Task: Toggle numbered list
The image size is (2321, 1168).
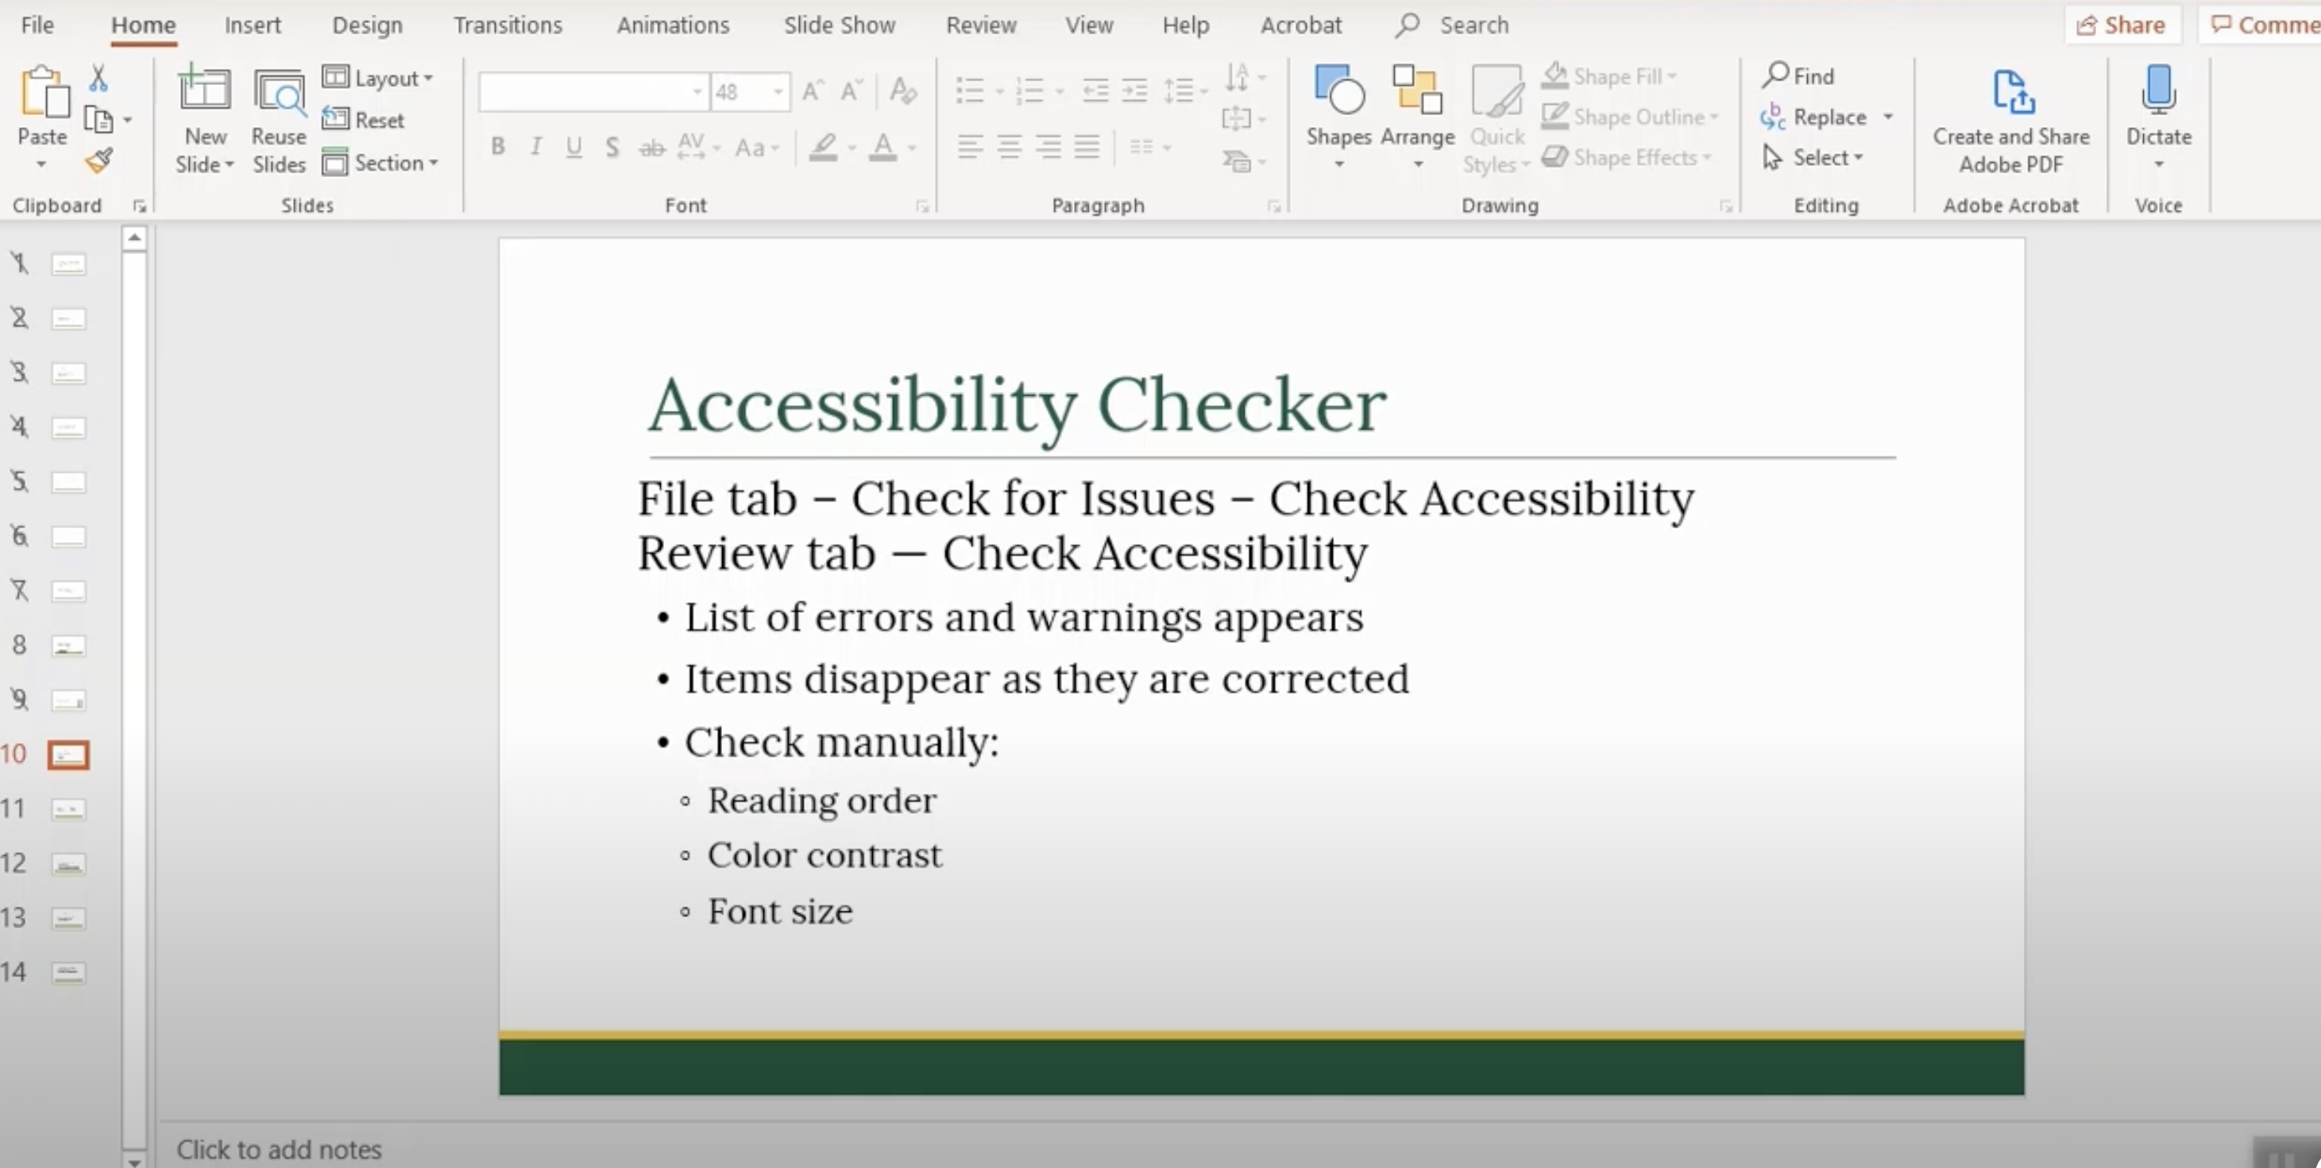Action: point(1029,91)
